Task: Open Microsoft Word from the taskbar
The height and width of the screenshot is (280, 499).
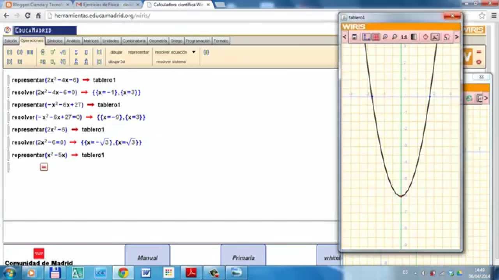Action: [146, 273]
